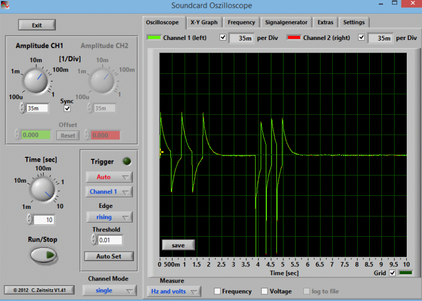Viewport: 422px width, 301px height.
Task: Toggle the Grid checkbox
Action: click(392, 273)
